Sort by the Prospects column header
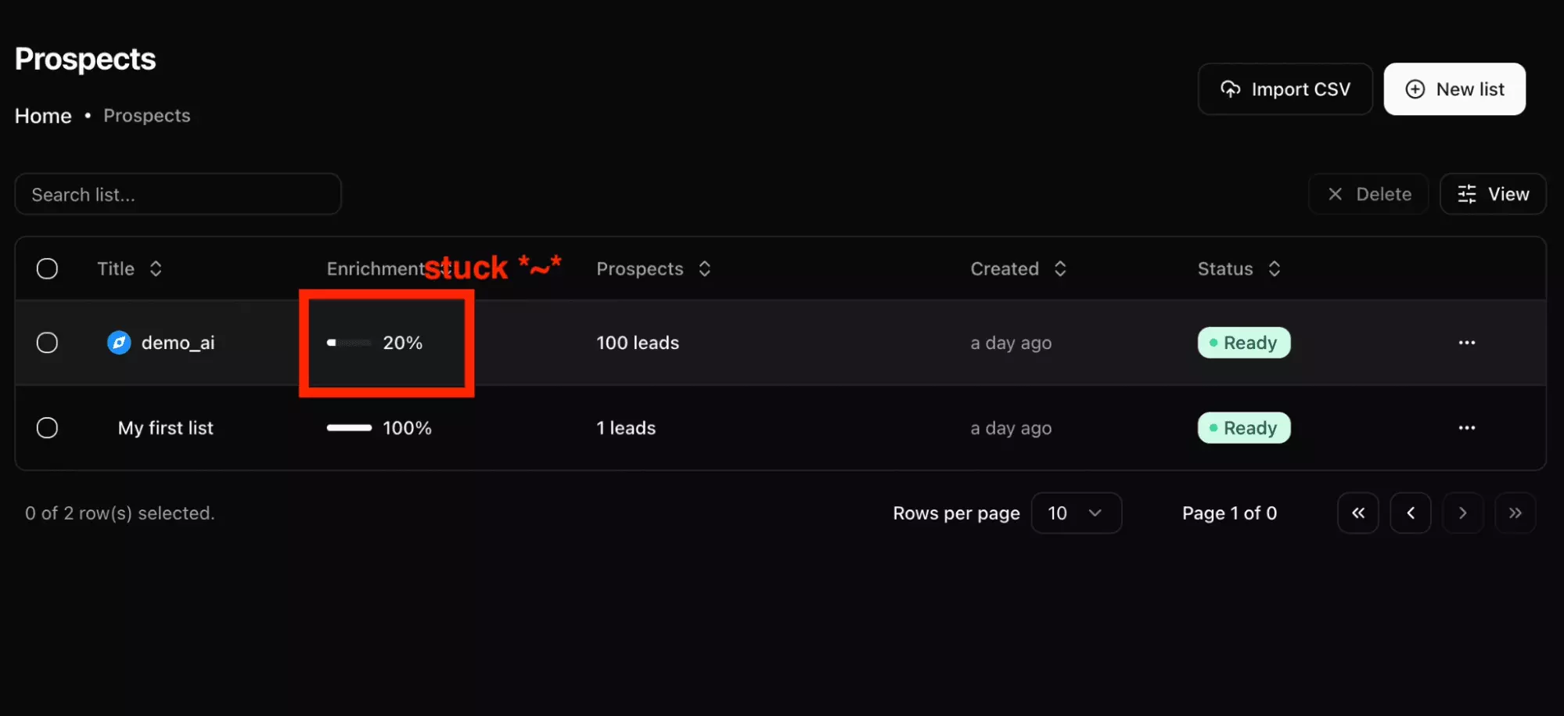The height and width of the screenshot is (716, 1564). (653, 269)
